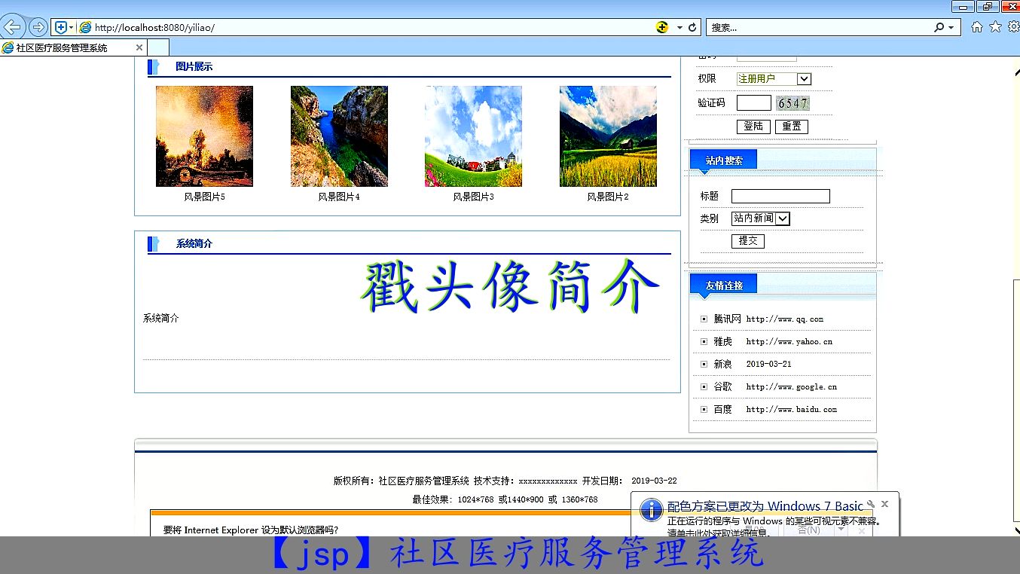The image size is (1020, 574).
Task: Open the 雅虎 friendly link
Action: (723, 342)
